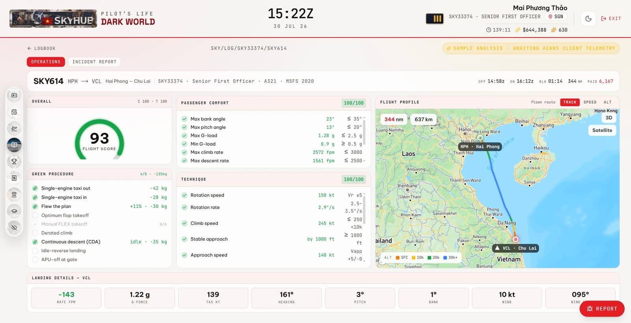Open the trophy achievements sidebar icon
This screenshot has height=323, width=631.
[14, 161]
